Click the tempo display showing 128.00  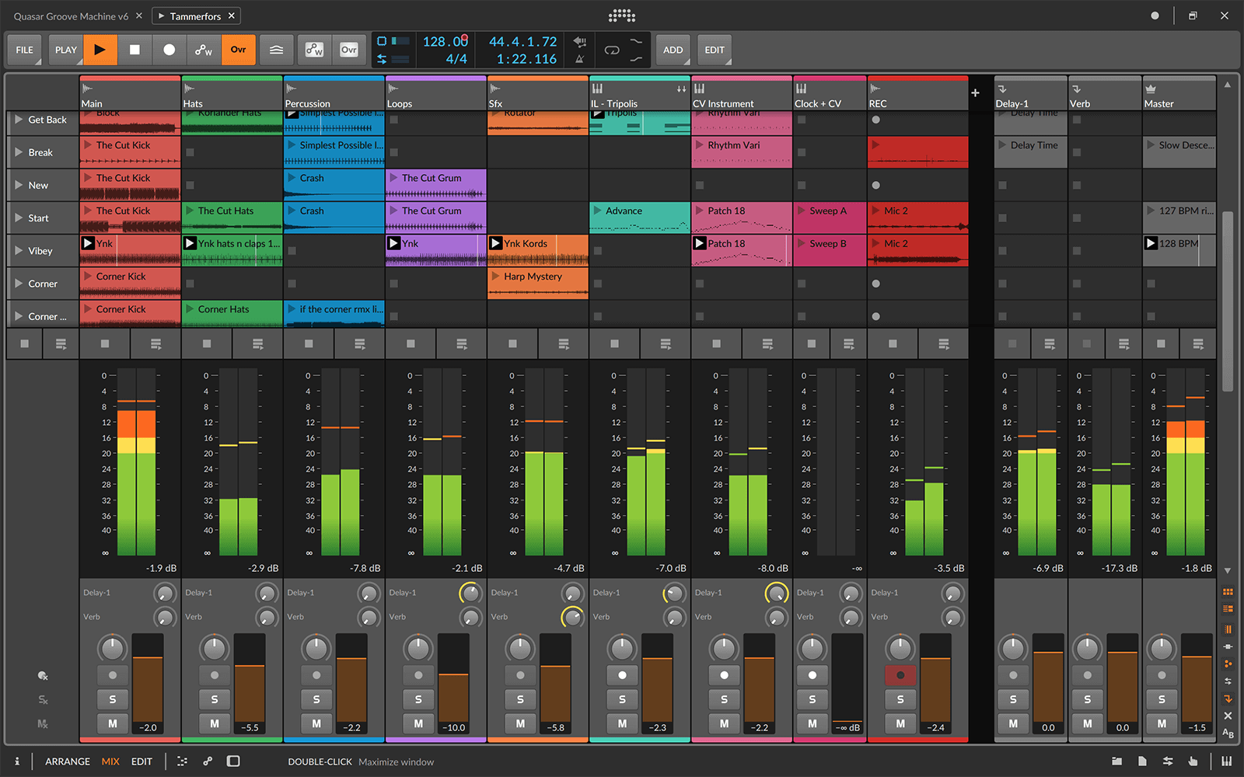click(446, 41)
